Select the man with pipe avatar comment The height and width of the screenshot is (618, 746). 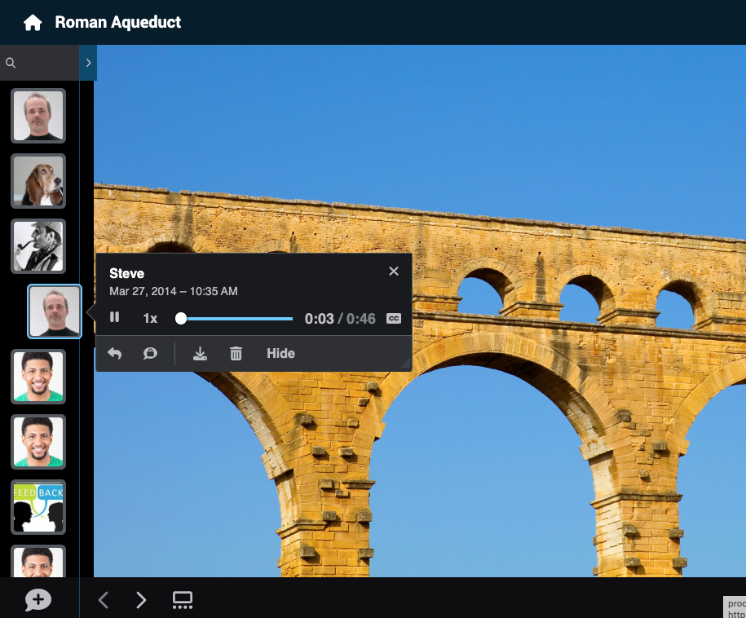(x=38, y=246)
